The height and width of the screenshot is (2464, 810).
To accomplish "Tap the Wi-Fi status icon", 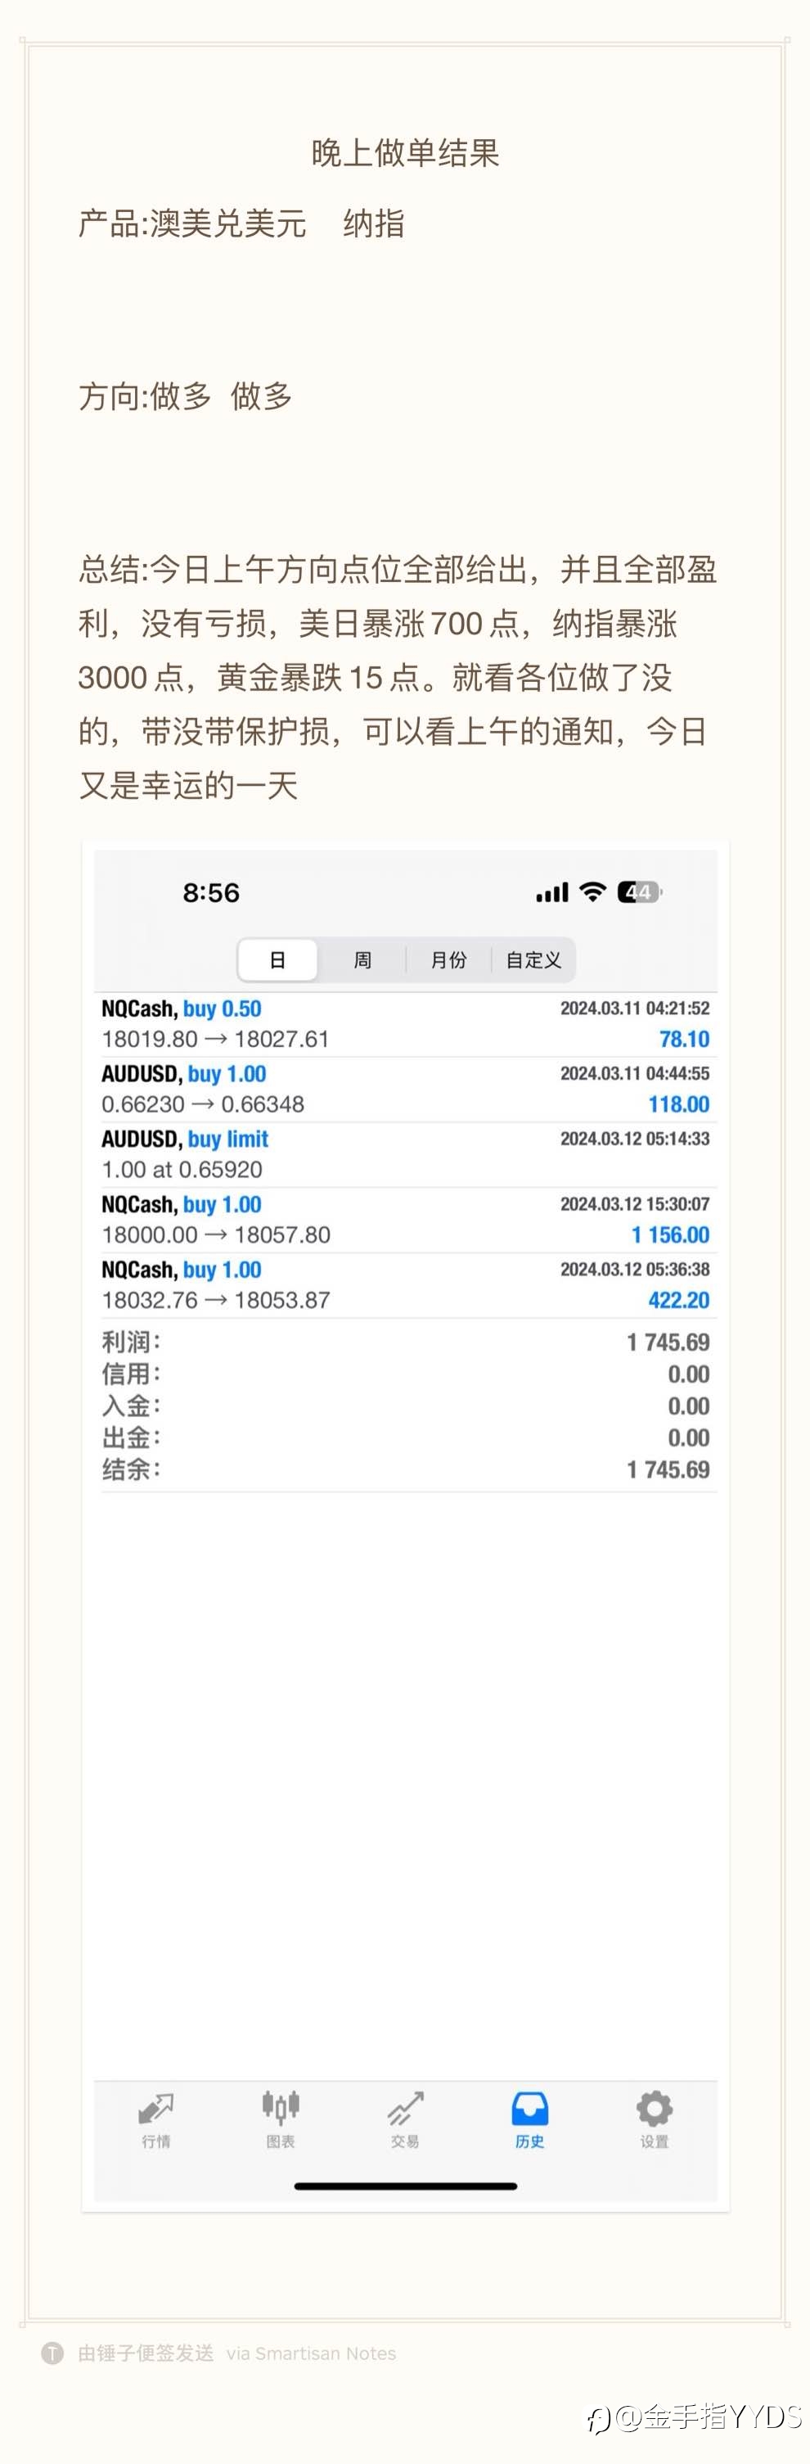I will click(x=593, y=892).
